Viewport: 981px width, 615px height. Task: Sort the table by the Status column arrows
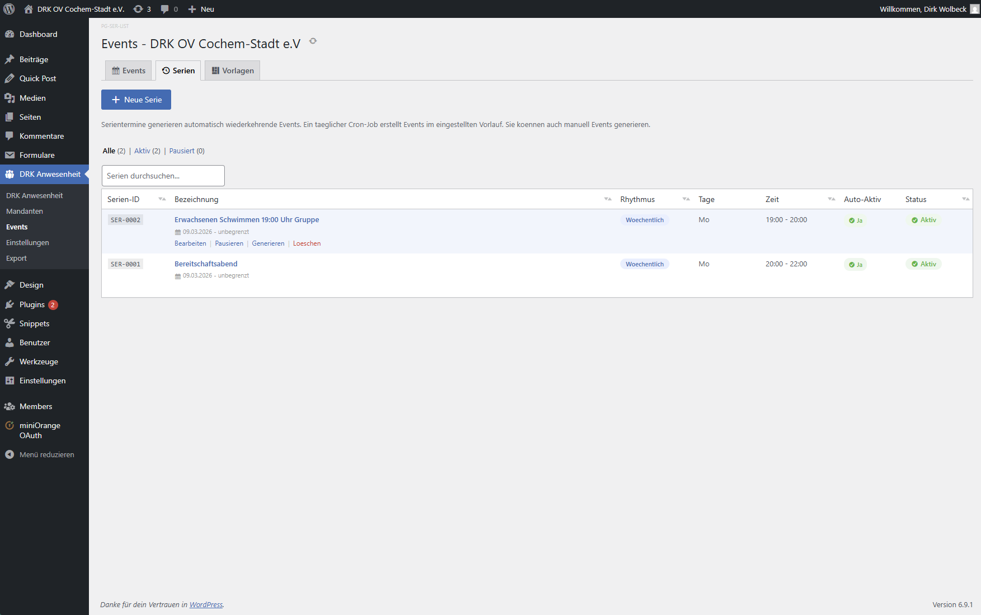coord(966,199)
